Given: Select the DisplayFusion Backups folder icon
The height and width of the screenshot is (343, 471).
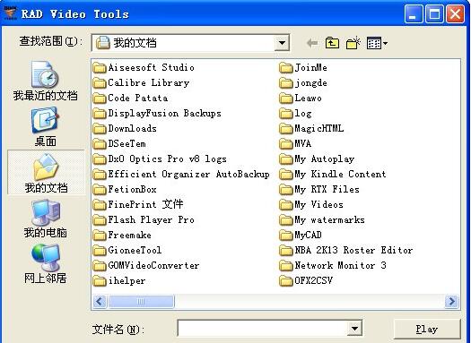Looking at the screenshot, I should [100, 114].
